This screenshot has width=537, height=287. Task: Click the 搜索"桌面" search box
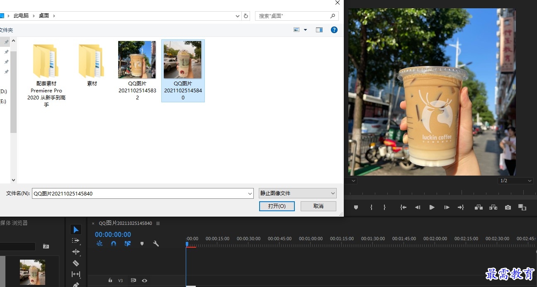click(x=296, y=16)
